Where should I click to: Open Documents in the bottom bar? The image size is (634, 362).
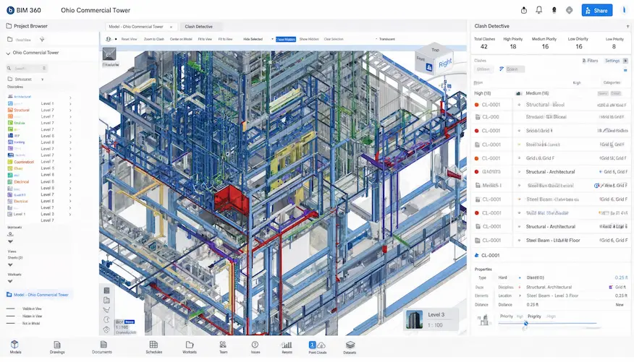tap(102, 347)
